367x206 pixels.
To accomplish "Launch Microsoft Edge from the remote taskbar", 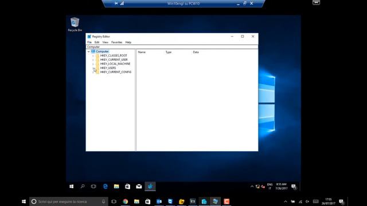I will click(106, 187).
